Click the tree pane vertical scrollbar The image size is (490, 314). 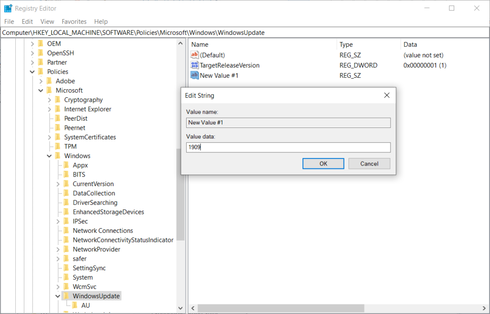(180, 191)
